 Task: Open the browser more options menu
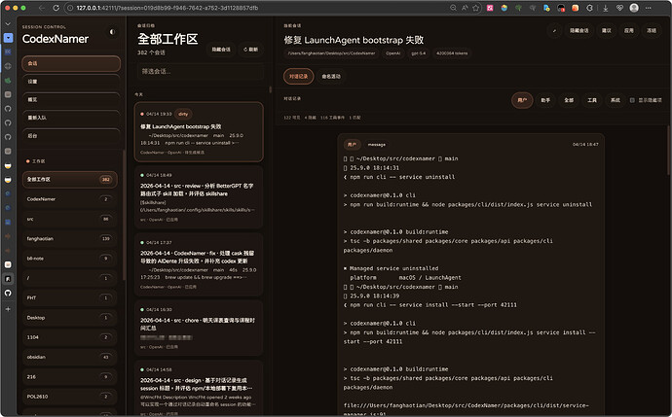[x=649, y=8]
